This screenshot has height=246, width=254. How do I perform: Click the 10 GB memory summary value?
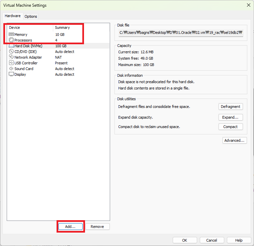[60, 35]
